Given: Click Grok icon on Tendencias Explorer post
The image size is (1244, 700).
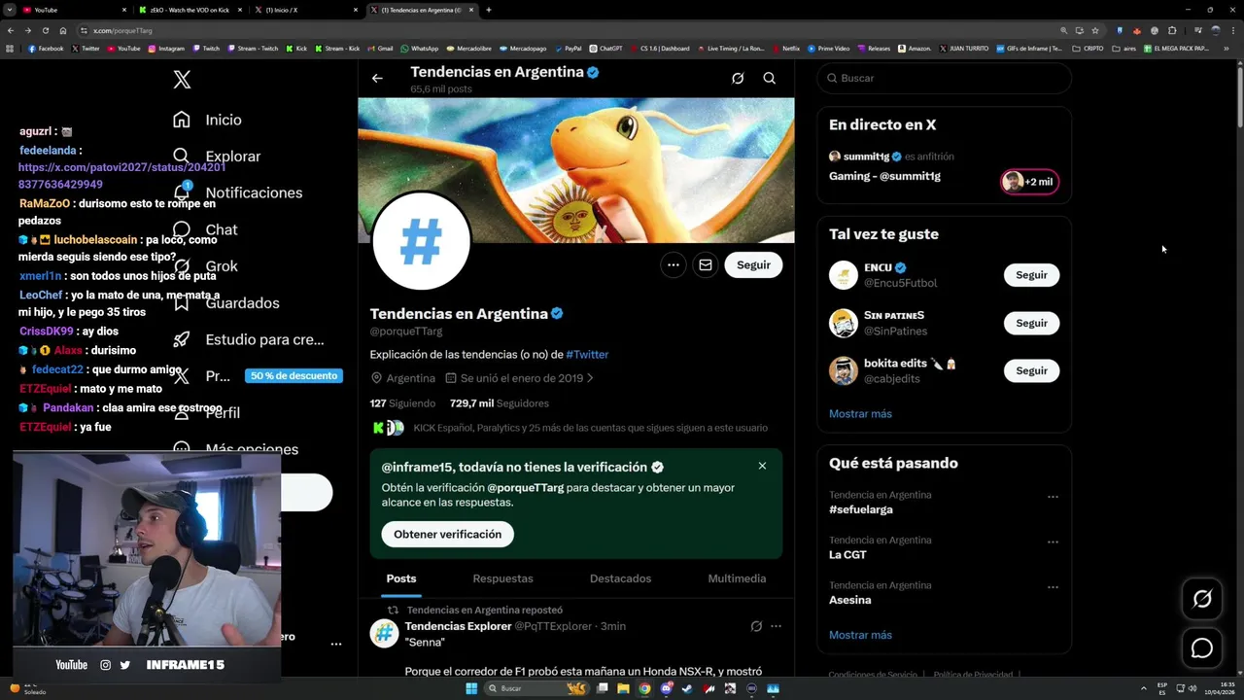Looking at the screenshot, I should coord(756,626).
